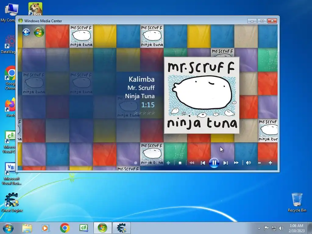Mute the Media Center audio
The height and width of the screenshot is (234, 312).
tap(248, 163)
